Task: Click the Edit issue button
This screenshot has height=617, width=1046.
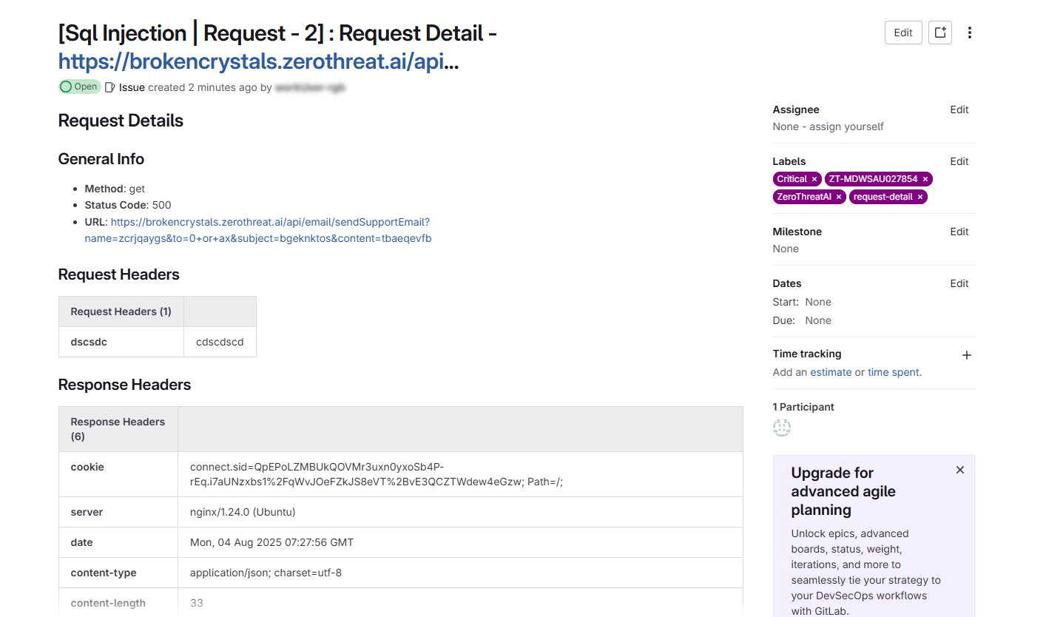Action: 903,33
